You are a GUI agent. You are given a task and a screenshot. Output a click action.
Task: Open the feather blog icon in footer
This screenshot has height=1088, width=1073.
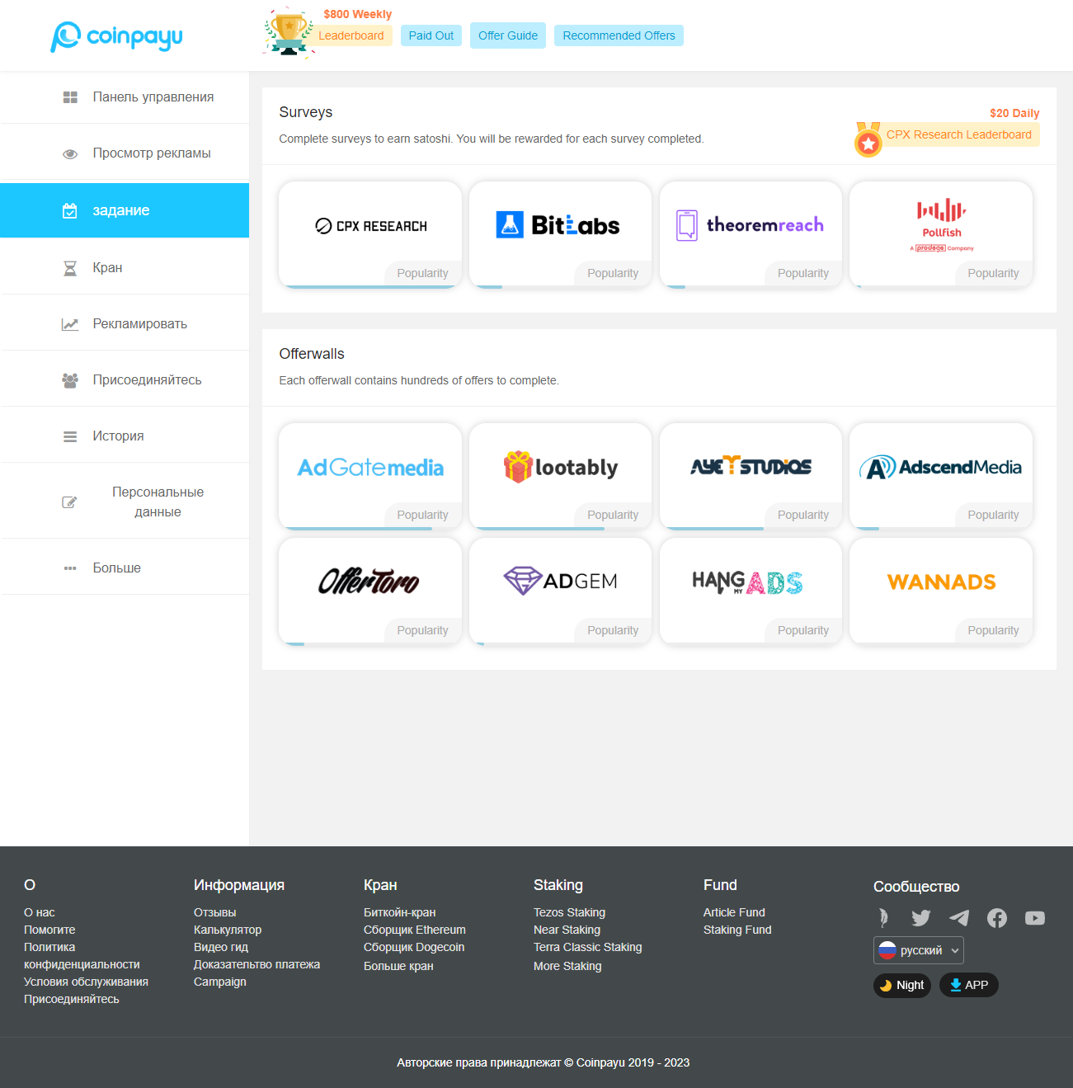883,918
